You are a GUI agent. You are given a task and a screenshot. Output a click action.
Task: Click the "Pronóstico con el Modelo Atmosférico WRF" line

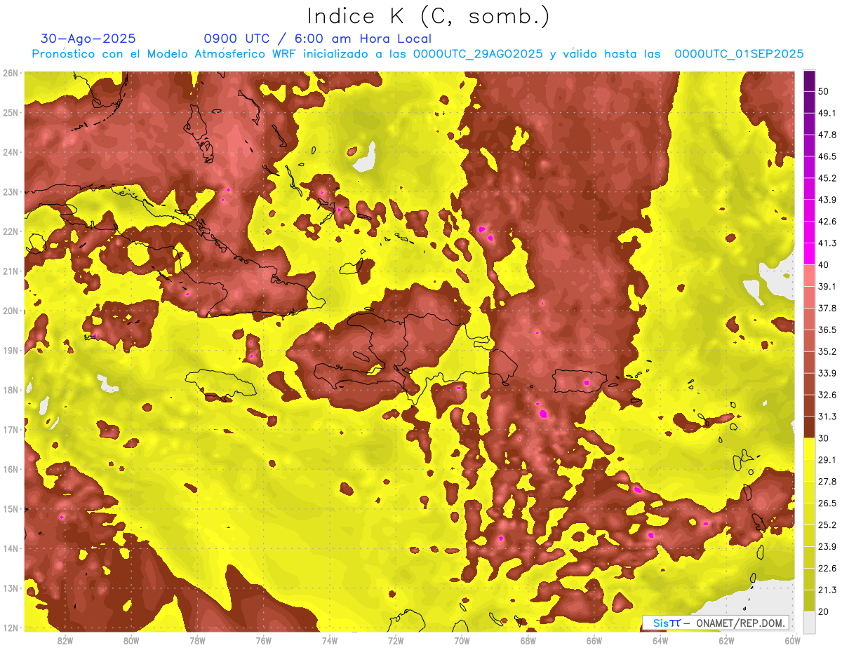point(417,54)
